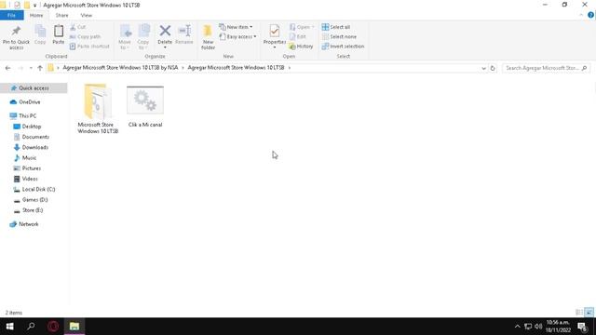This screenshot has width=596, height=335.
Task: Click Select none in ribbon
Action: [339, 36]
